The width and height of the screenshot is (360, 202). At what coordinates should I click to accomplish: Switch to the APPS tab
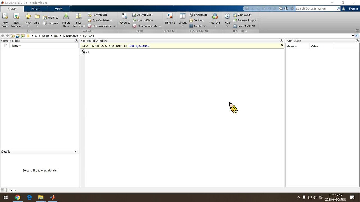coord(58,9)
